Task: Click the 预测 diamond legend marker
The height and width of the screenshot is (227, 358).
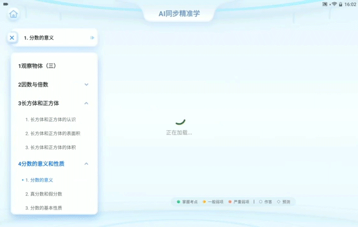Action: click(279, 201)
